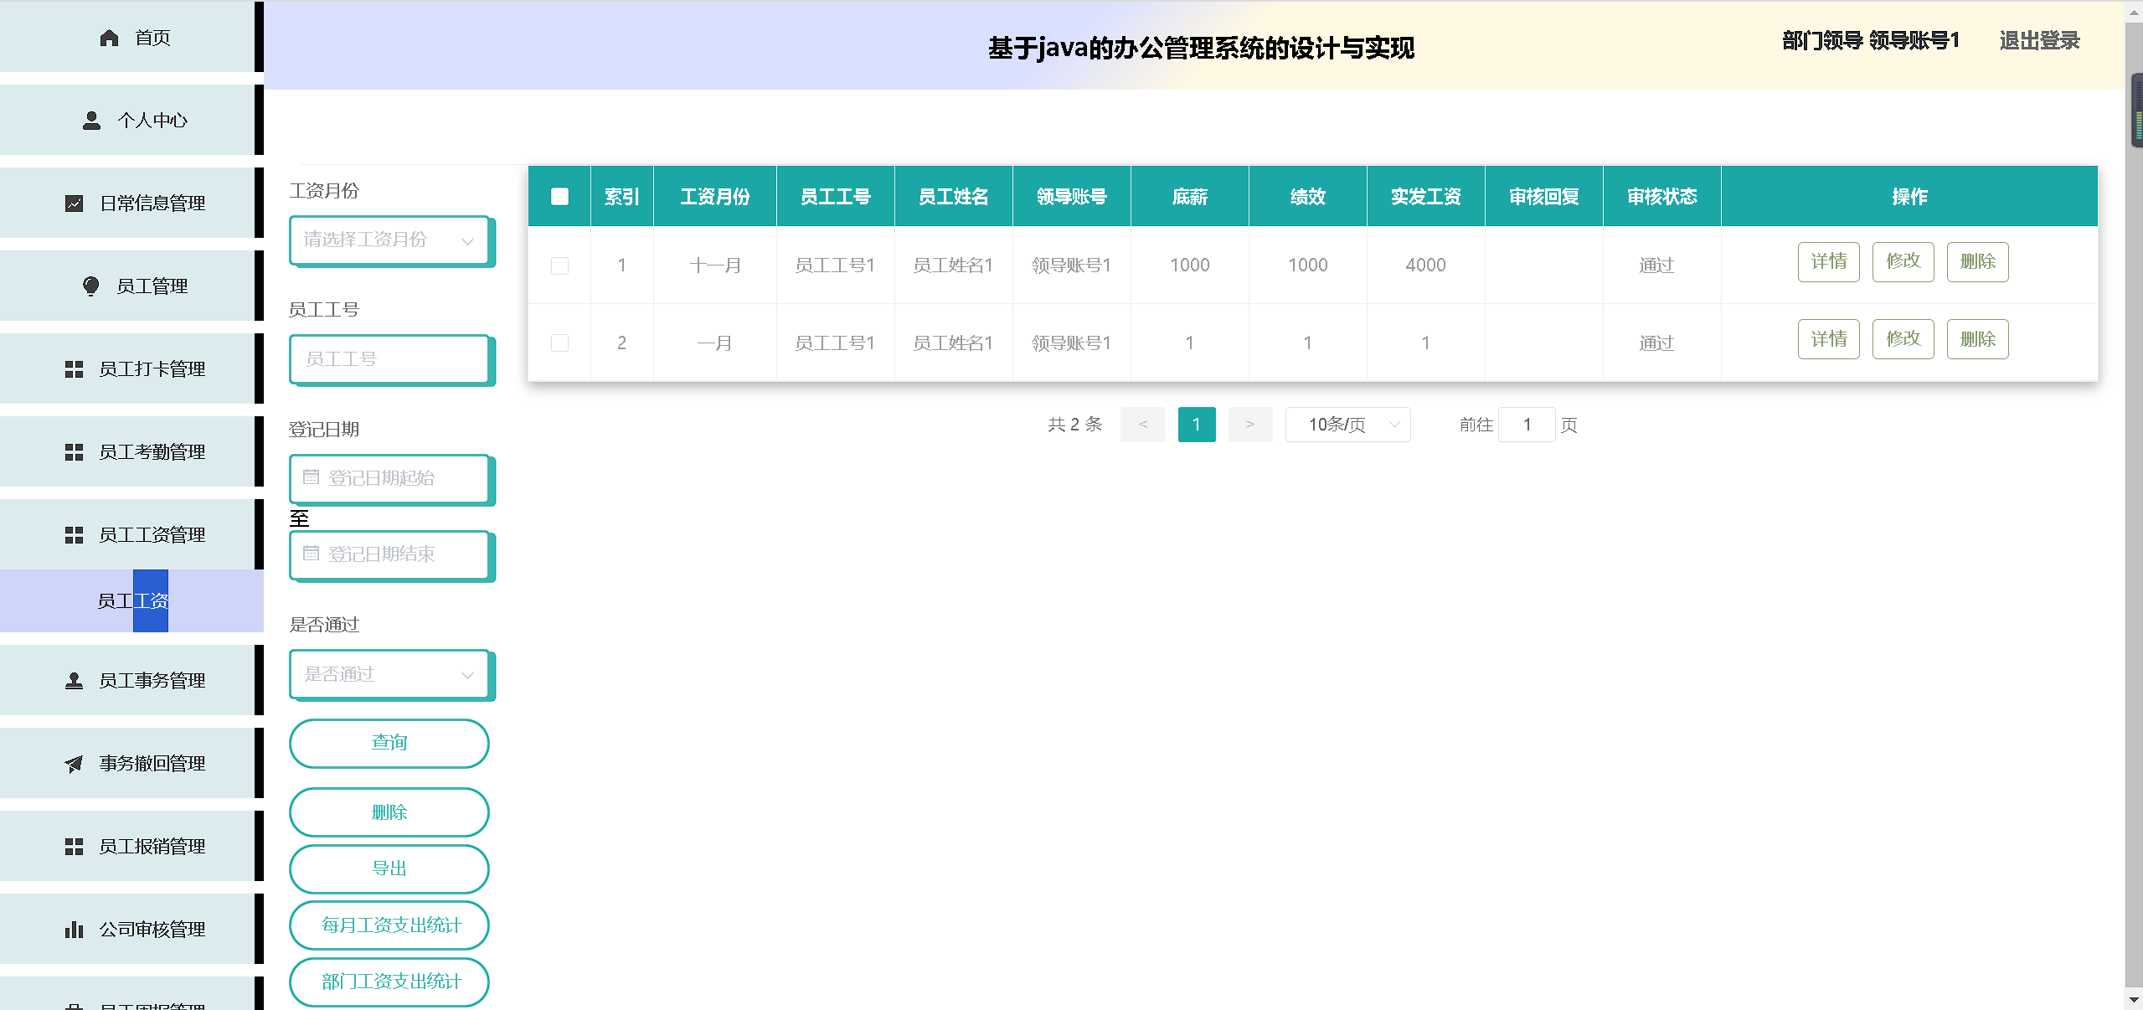Toggle the select-all checkbox in table header
2143x1010 pixels.
pyautogui.click(x=559, y=196)
